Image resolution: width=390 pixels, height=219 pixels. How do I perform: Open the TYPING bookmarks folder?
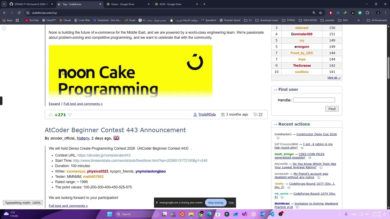(288, 20)
